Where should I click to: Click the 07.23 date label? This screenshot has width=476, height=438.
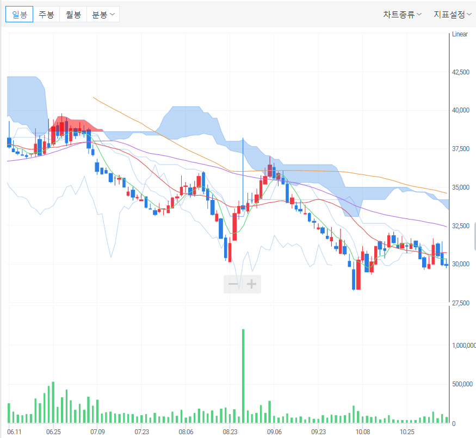pyautogui.click(x=142, y=431)
